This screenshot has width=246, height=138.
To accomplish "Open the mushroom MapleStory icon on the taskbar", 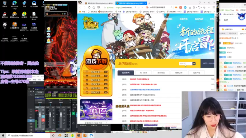I will point(60,135).
